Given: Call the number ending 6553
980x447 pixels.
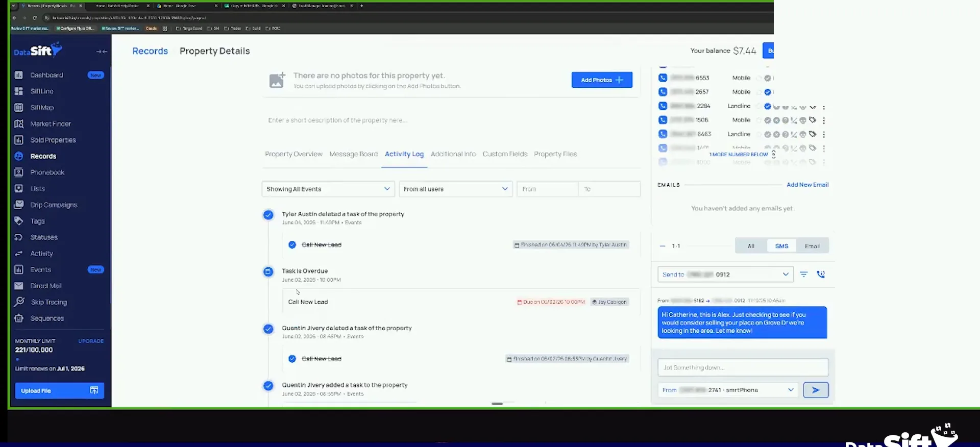Looking at the screenshot, I should (x=663, y=78).
